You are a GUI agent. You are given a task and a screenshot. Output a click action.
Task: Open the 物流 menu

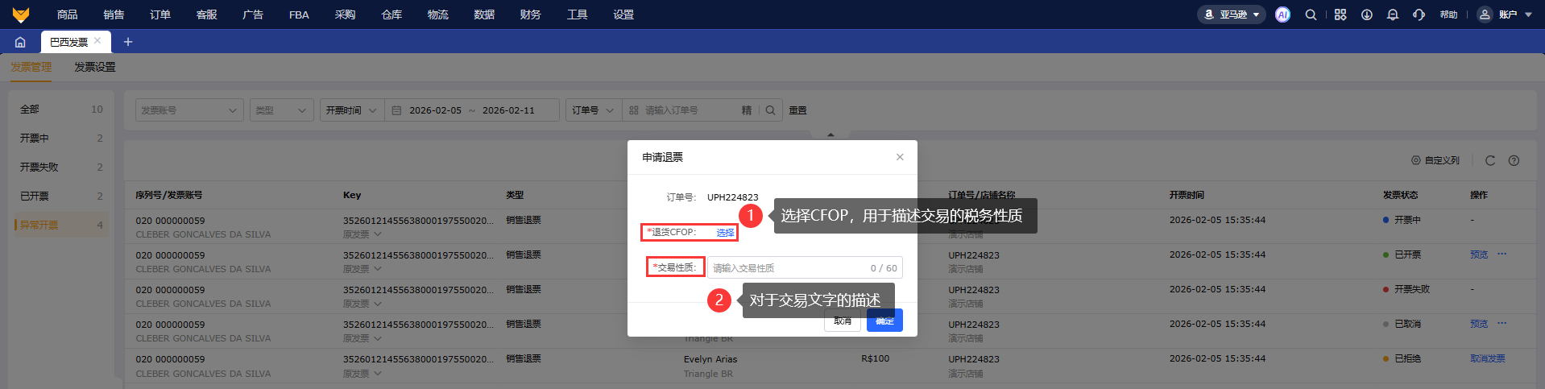438,14
